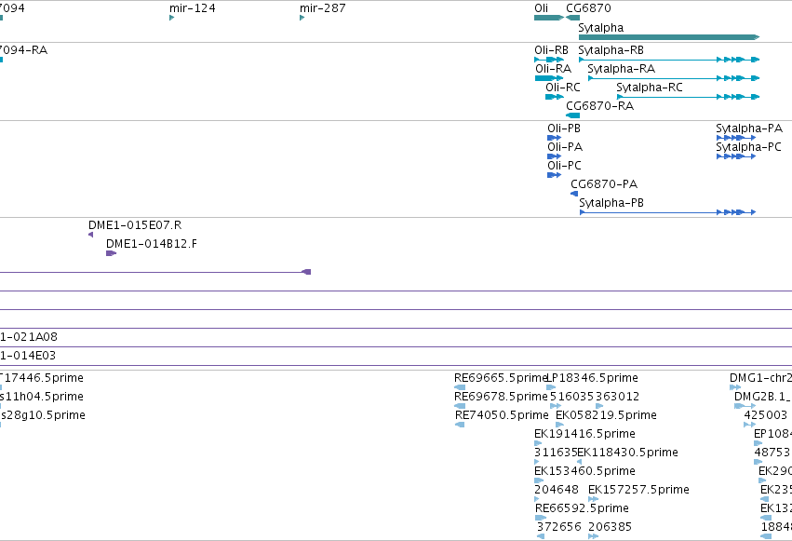
Task: Click the 206385 EST arrow glyph
Action: (x=594, y=537)
